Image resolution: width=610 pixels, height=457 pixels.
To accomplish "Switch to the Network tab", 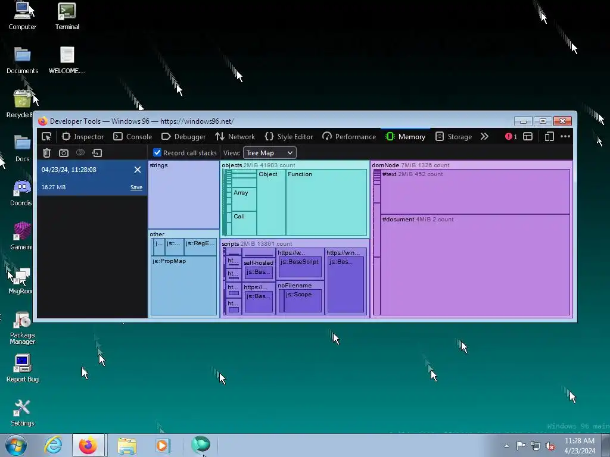I will coord(235,136).
